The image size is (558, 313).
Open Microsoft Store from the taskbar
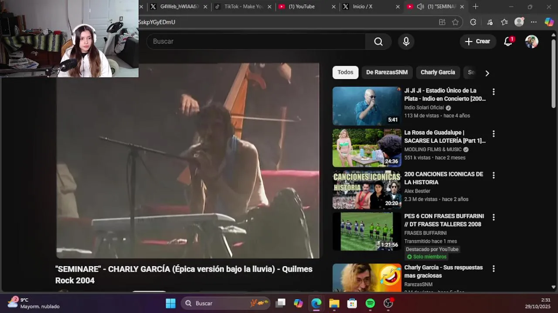click(x=352, y=303)
